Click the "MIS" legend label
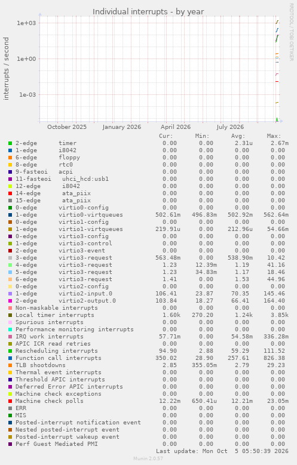This screenshot has height=465, width=297. click(21, 415)
